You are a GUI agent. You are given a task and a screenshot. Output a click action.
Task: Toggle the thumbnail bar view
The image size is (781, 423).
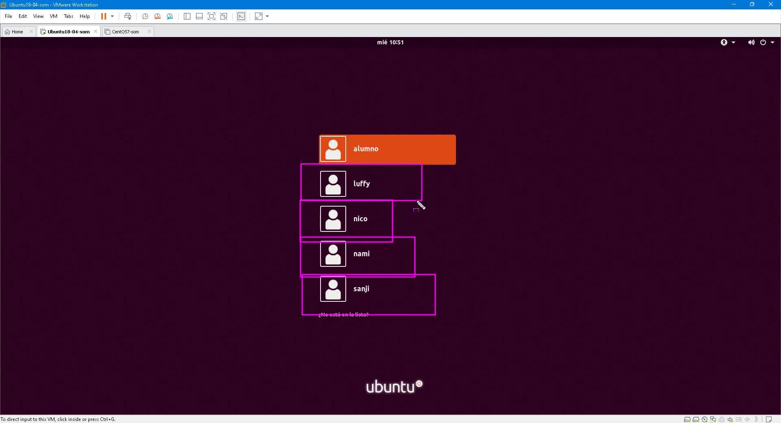[199, 16]
